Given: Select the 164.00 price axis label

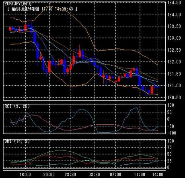Looking at the screenshot, I should click(x=174, y=14).
